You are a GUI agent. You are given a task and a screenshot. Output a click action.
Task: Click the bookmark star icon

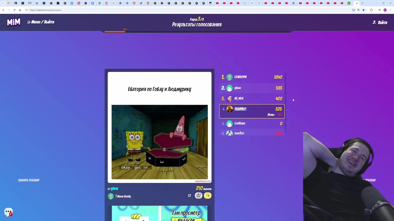(x=363, y=10)
